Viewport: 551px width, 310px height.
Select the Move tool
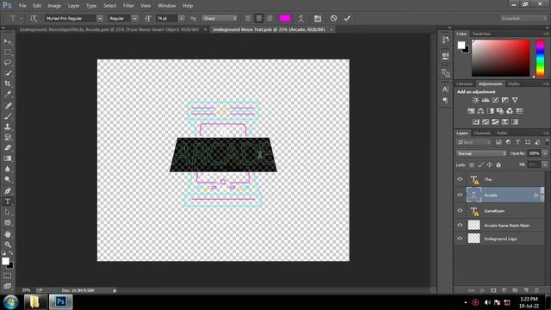point(8,41)
